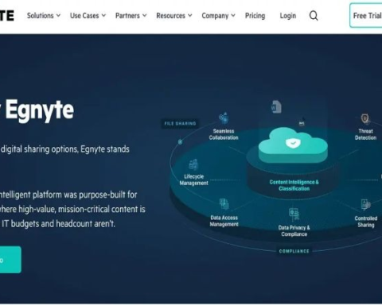382x305 pixels.
Task: Expand the Solutions menu chevron
Action: coord(58,15)
